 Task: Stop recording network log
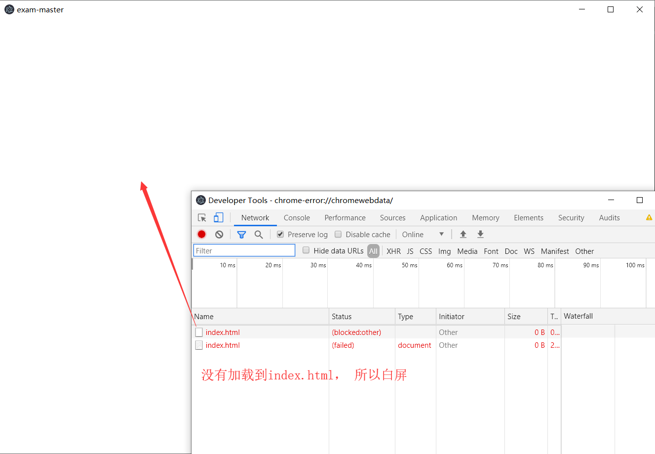point(201,234)
